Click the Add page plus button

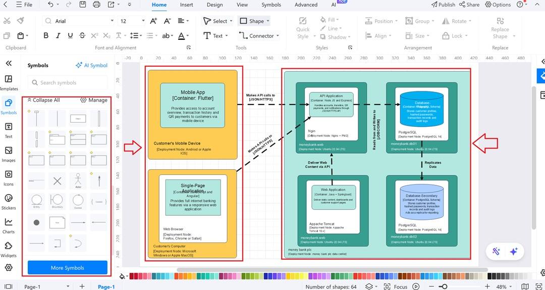tap(82, 286)
